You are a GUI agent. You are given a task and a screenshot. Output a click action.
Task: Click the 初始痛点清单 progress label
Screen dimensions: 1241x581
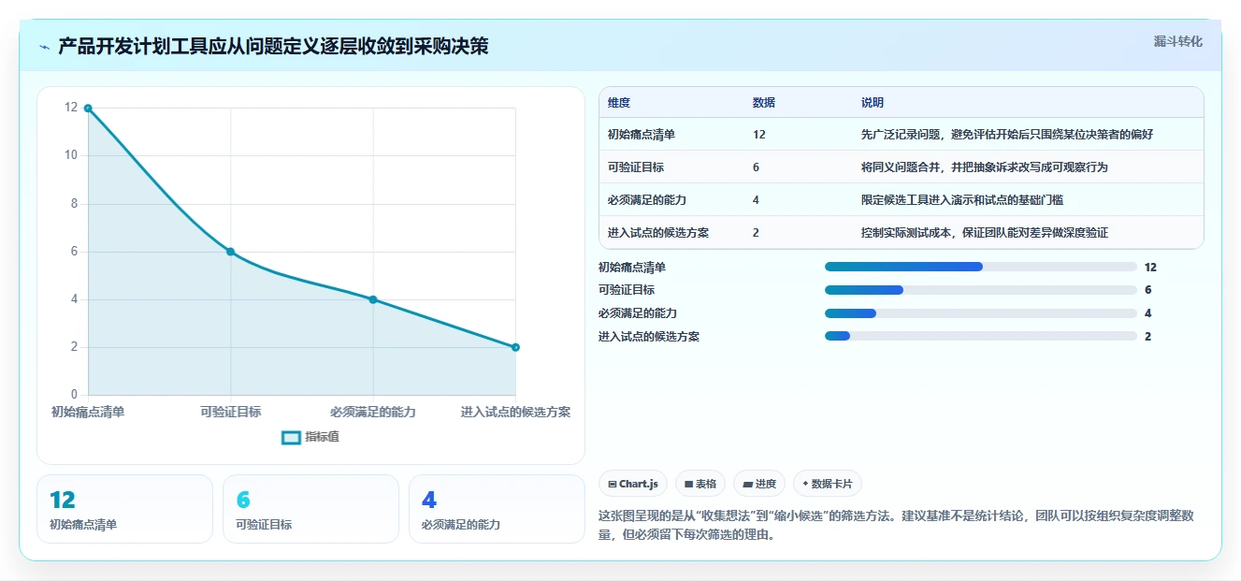632,267
